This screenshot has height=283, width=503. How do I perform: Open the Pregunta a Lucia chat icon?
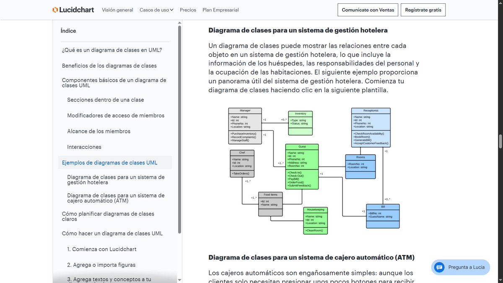coord(439,267)
